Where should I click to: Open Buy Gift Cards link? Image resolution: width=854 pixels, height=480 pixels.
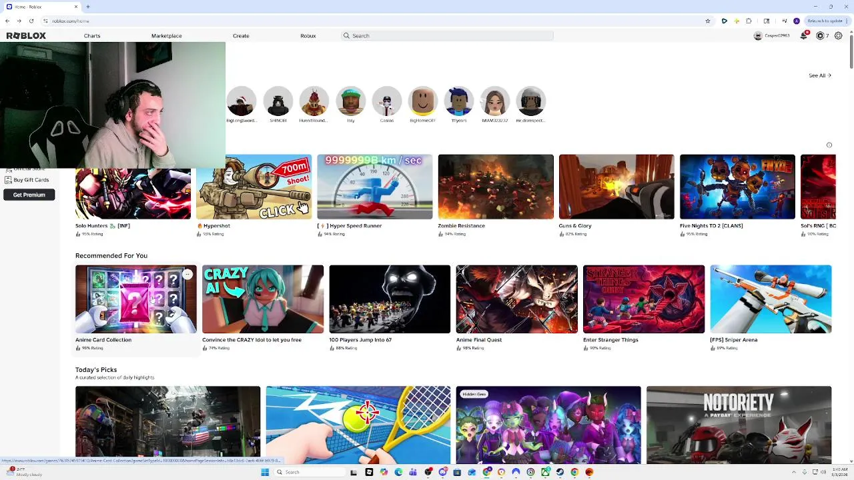pos(27,180)
